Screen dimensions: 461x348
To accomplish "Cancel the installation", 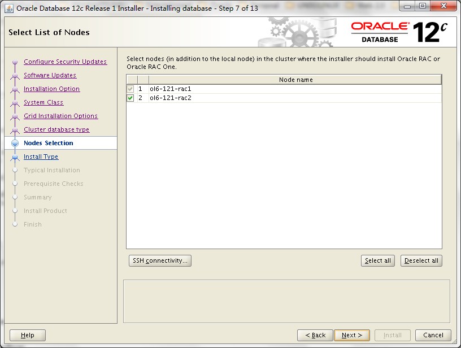I will coord(433,336).
